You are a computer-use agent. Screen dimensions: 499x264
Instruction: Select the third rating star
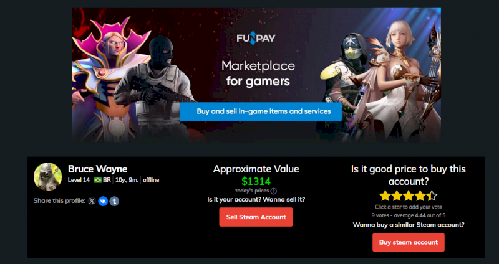(x=409, y=196)
